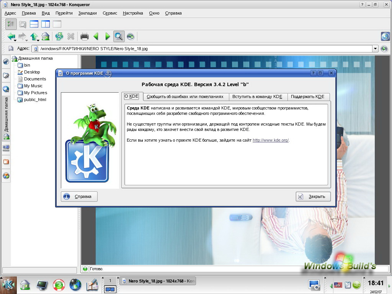The height and width of the screenshot is (294, 392).
Task: Launch the terminal from the bottom panel
Action: tap(42, 285)
